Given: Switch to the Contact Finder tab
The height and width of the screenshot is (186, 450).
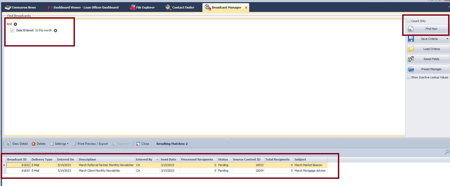Looking at the screenshot, I should tap(183, 7).
